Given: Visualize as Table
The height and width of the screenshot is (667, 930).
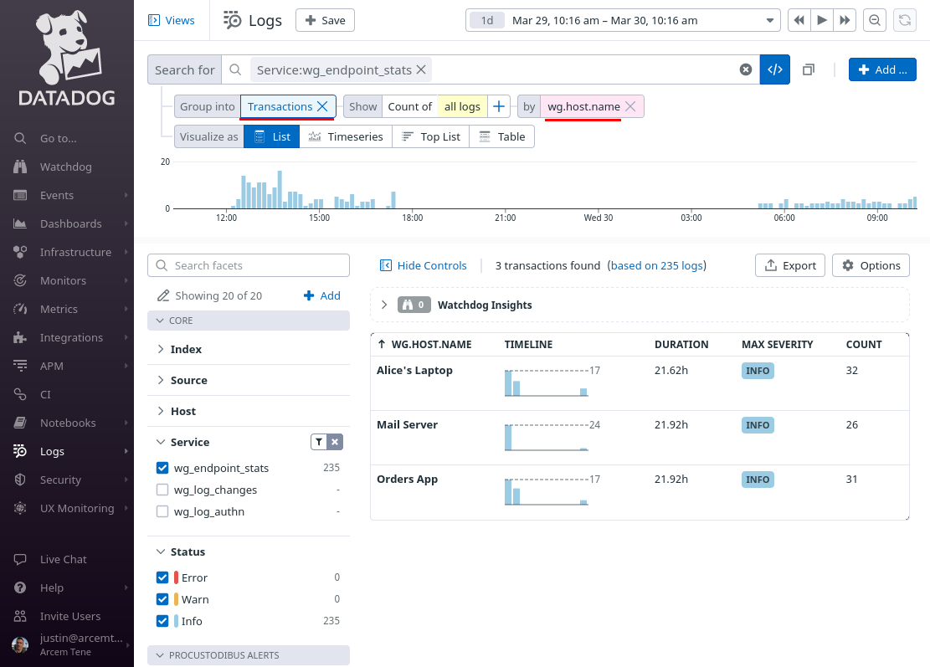Looking at the screenshot, I should tap(501, 136).
